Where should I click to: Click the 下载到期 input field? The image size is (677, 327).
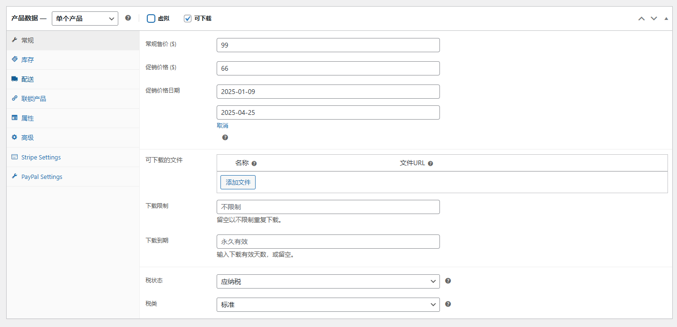pyautogui.click(x=328, y=242)
